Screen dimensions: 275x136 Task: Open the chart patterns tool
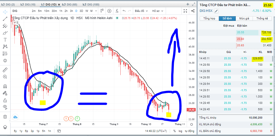(x=5, y=47)
